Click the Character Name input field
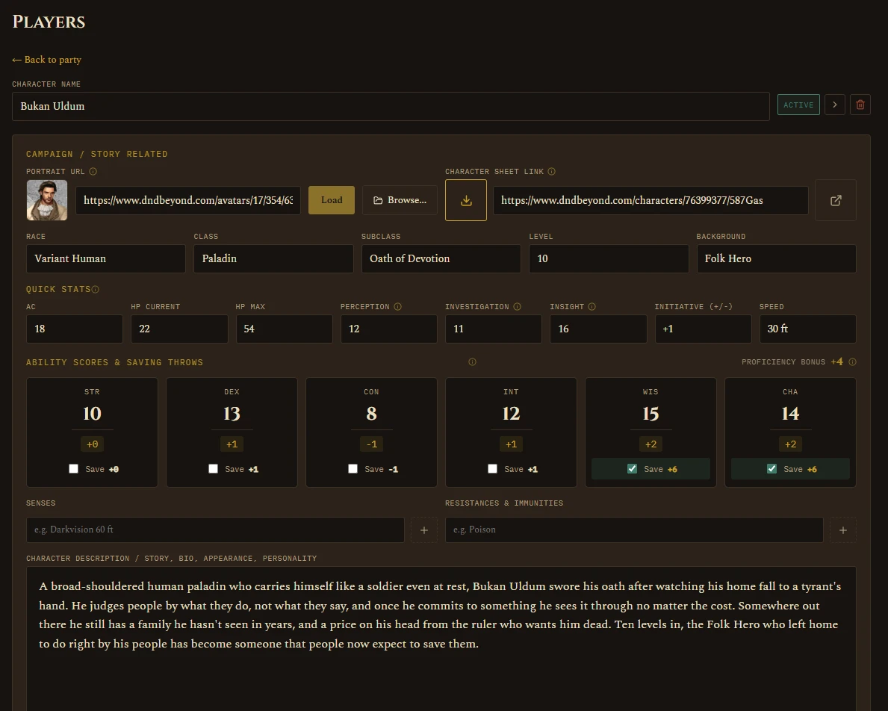This screenshot has width=888, height=711. (x=391, y=107)
